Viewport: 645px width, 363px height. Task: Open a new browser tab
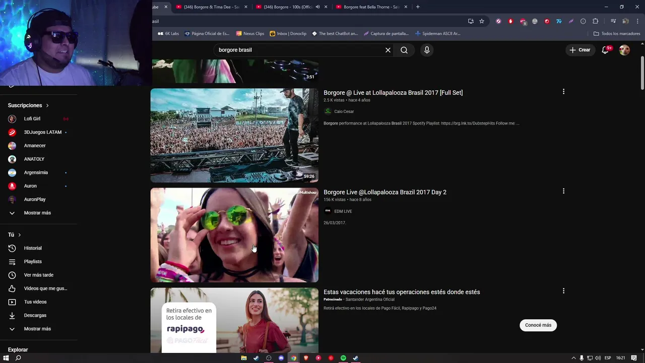pyautogui.click(x=418, y=7)
